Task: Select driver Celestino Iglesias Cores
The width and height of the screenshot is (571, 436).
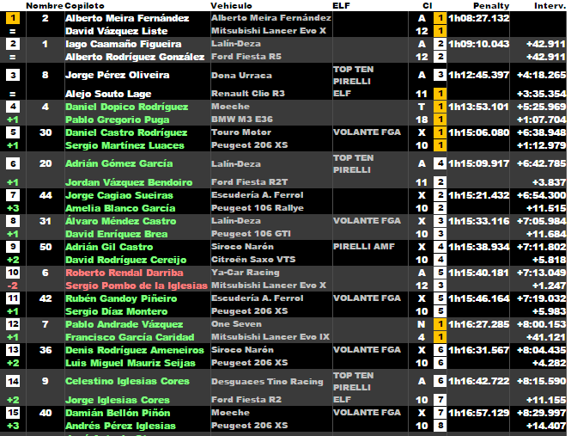Action: click(x=127, y=381)
